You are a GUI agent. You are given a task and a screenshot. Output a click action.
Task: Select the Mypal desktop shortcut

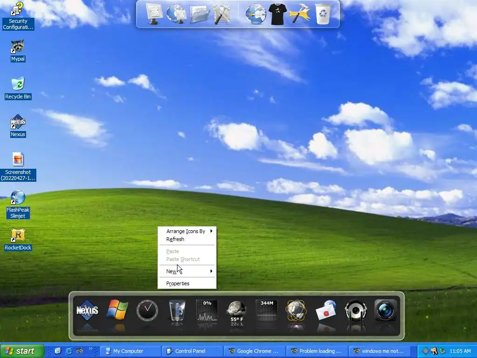tap(18, 50)
